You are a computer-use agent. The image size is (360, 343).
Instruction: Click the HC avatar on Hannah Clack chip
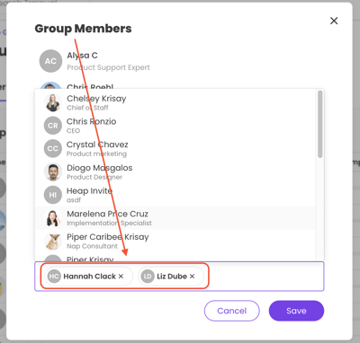54,277
